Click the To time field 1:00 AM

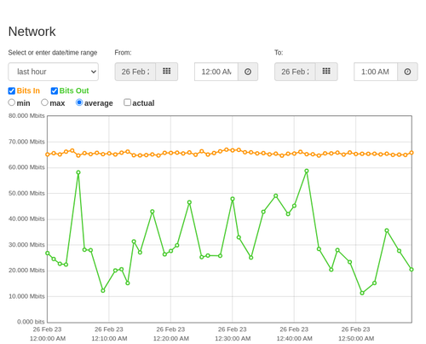coord(376,72)
